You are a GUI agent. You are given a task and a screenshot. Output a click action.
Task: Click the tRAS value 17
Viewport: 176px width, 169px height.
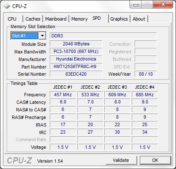coord(63,124)
